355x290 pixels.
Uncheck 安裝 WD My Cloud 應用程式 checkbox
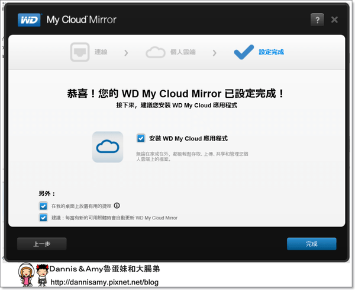[x=141, y=138]
